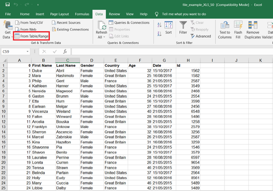Open the custom Sort dialog
The image size is (273, 191).
(169, 28)
